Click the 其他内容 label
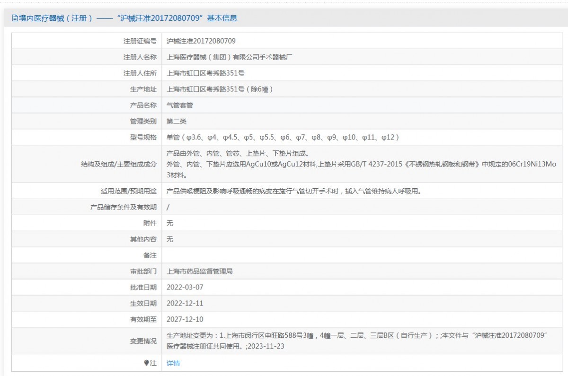This screenshot has width=568, height=376. [x=143, y=239]
